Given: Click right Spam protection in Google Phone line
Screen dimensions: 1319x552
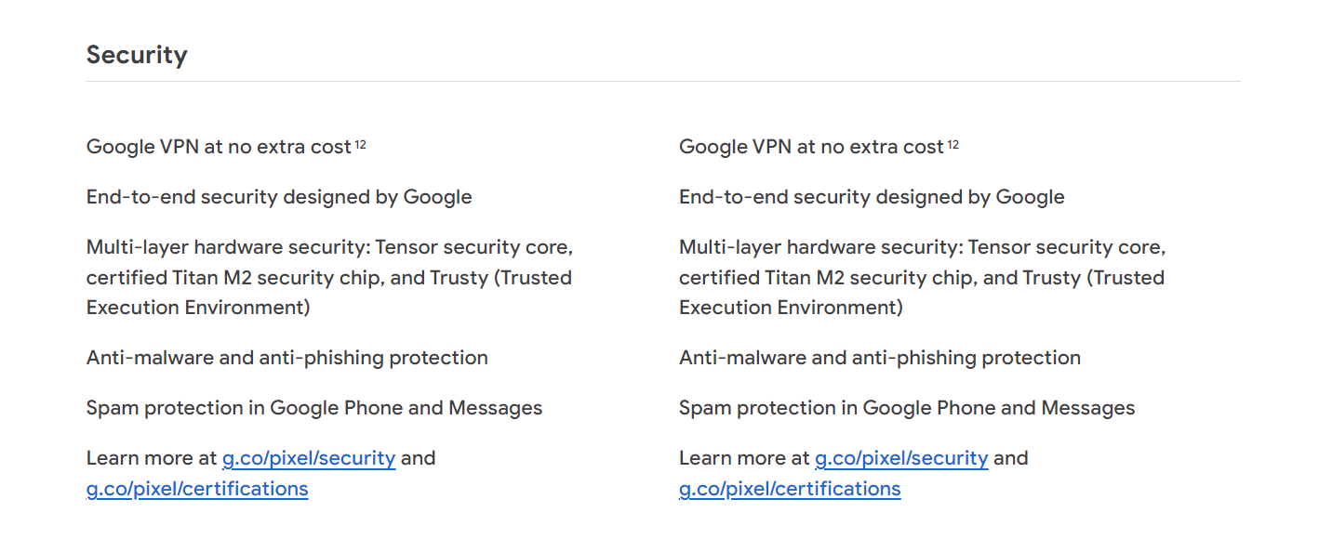Looking at the screenshot, I should (x=907, y=408).
